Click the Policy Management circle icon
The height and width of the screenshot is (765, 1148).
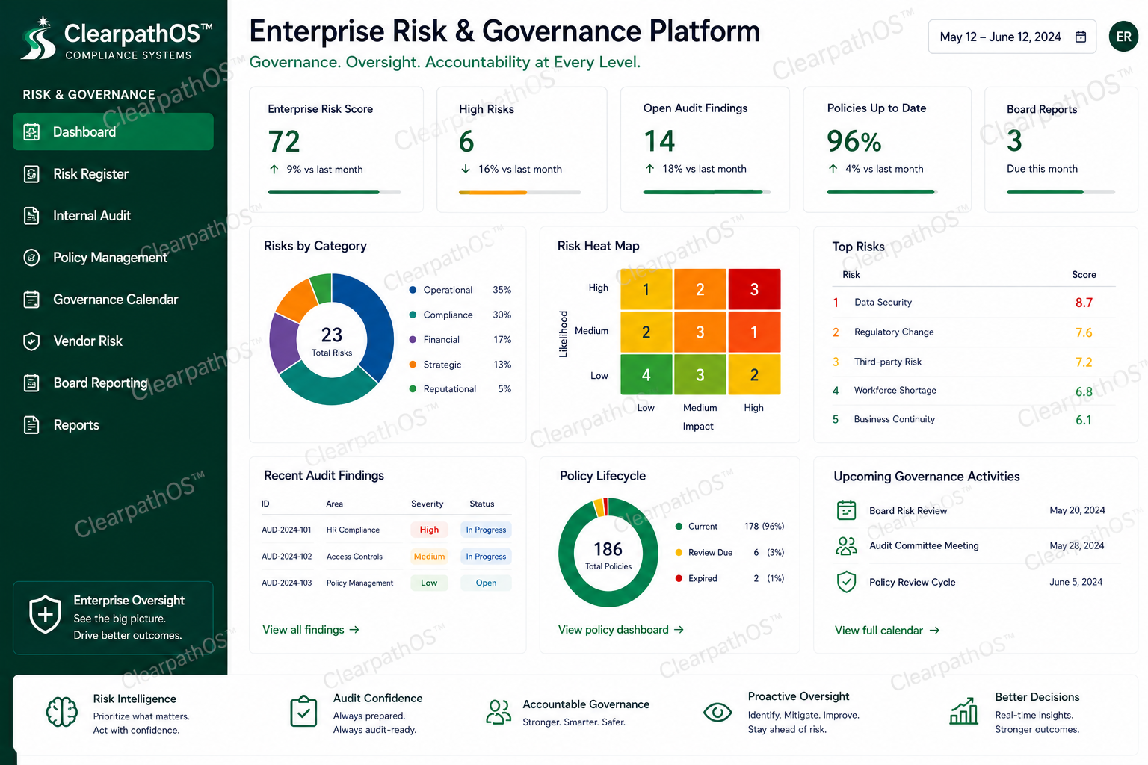(x=31, y=258)
